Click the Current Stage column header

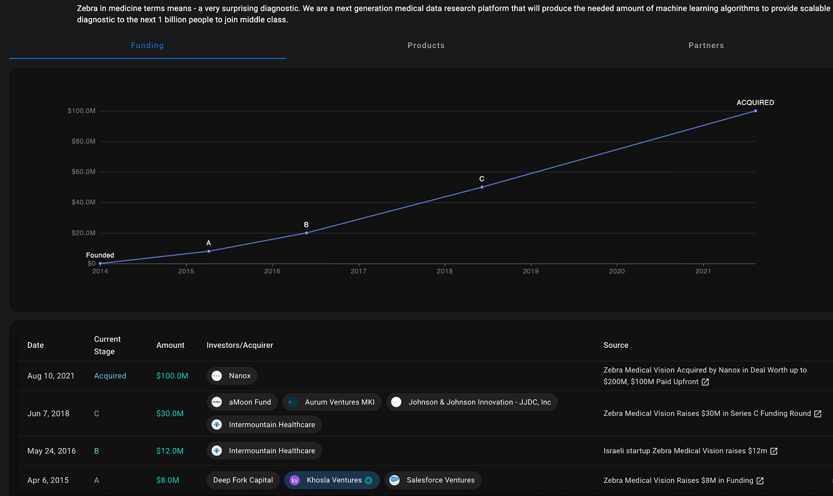[108, 346]
